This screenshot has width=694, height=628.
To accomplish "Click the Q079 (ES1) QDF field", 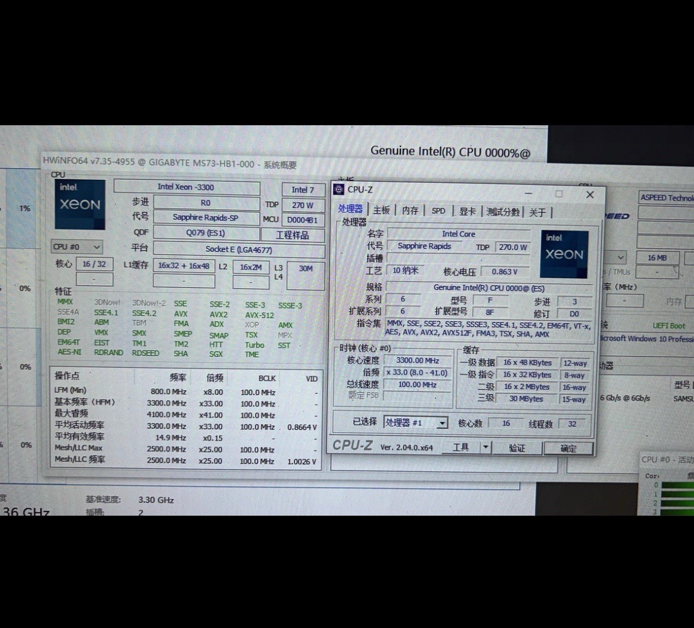I will [206, 233].
